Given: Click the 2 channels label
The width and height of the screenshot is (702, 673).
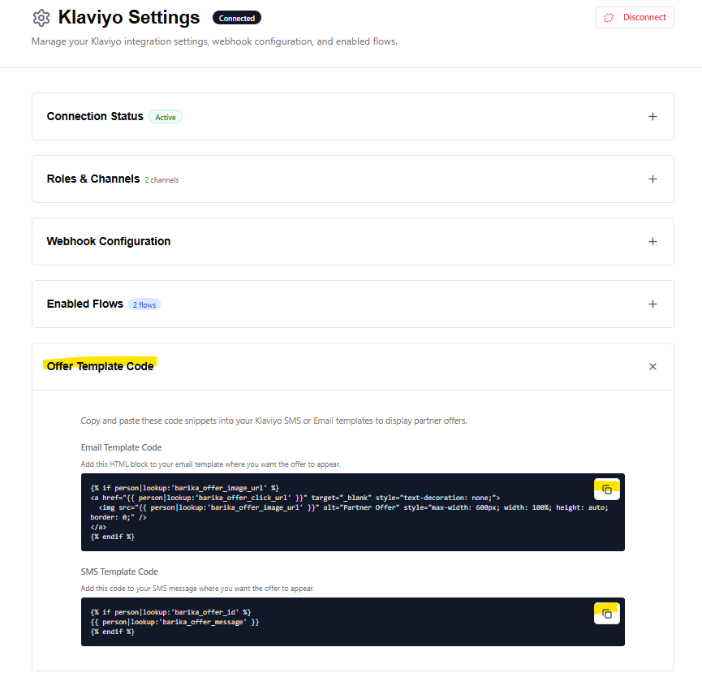Looking at the screenshot, I should click(162, 180).
